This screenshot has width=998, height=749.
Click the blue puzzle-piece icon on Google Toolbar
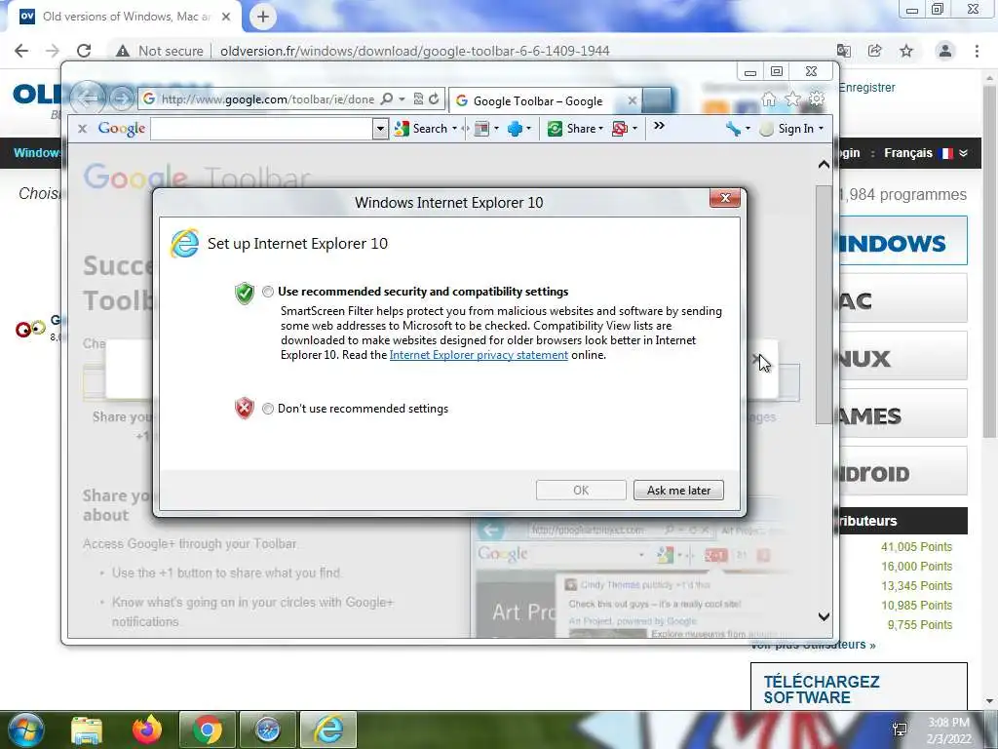tap(515, 129)
